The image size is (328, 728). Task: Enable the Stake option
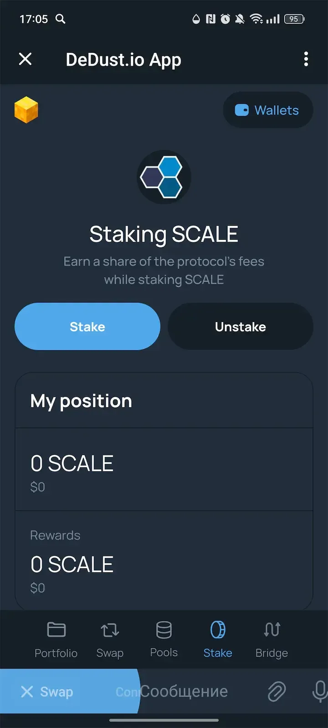pos(87,326)
